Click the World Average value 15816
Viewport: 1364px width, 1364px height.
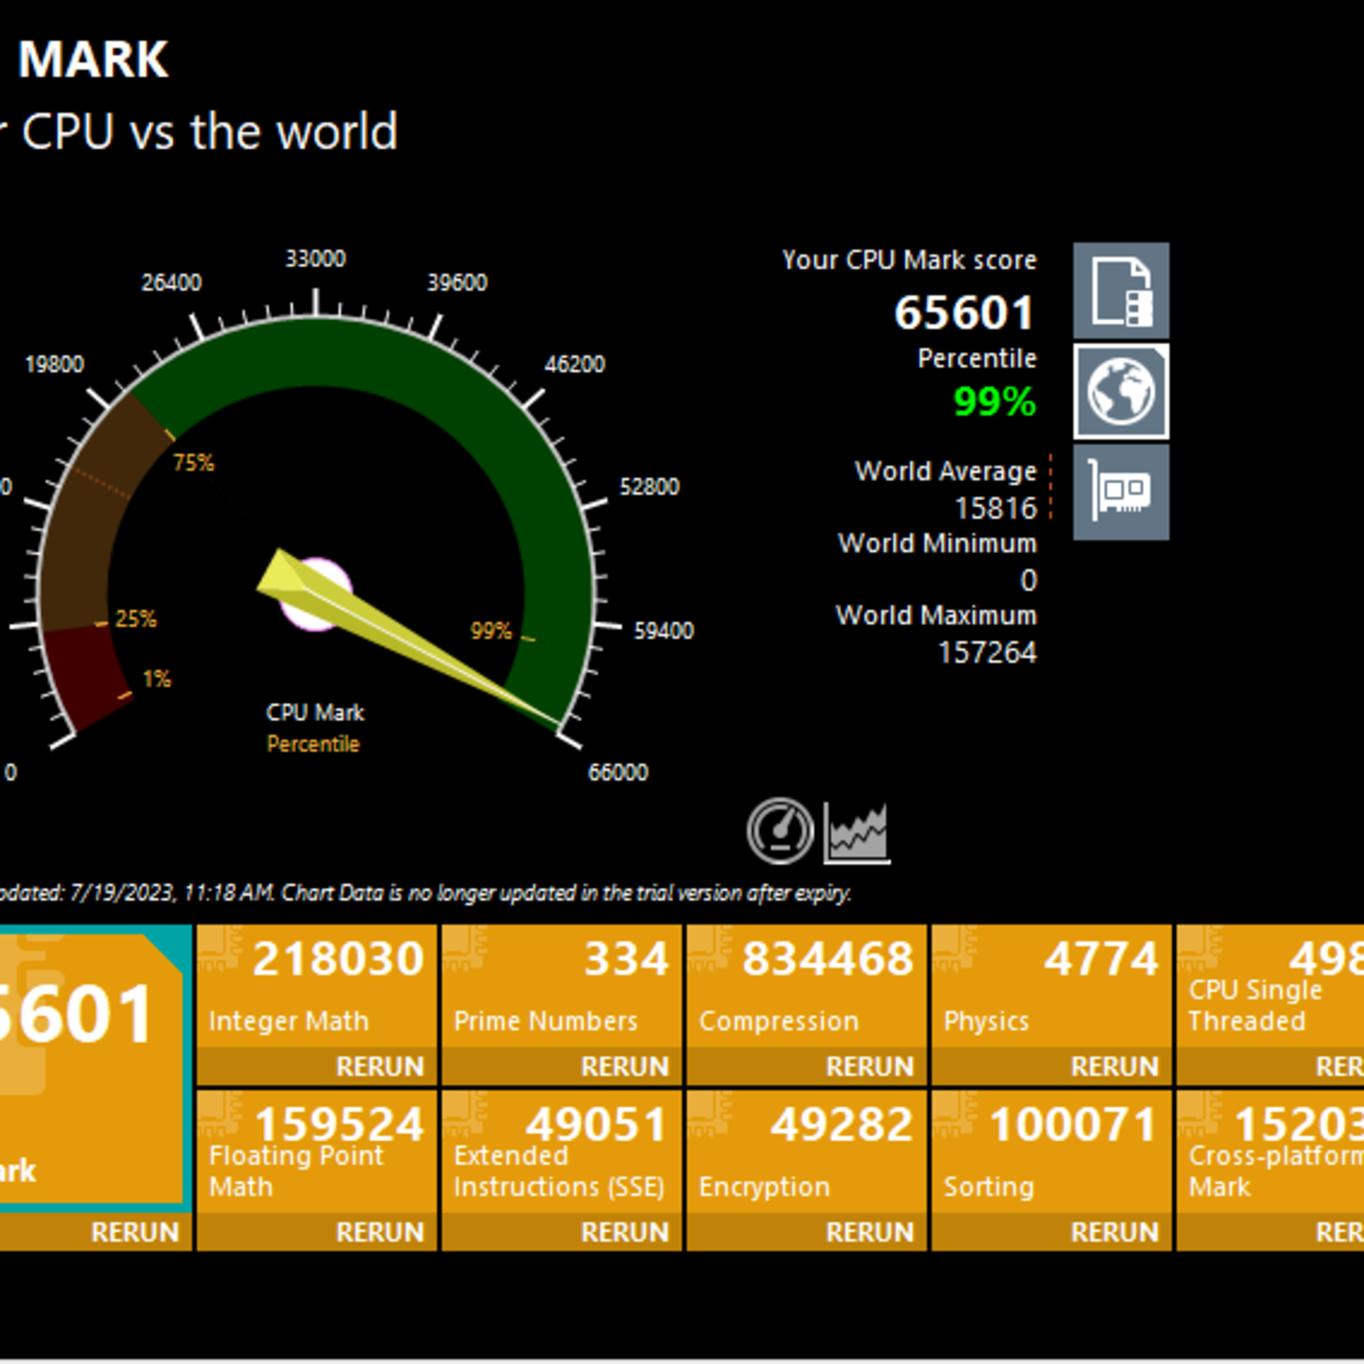point(995,508)
